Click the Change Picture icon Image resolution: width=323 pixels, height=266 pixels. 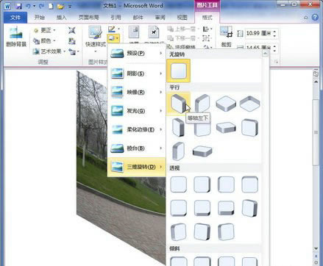tap(72, 41)
